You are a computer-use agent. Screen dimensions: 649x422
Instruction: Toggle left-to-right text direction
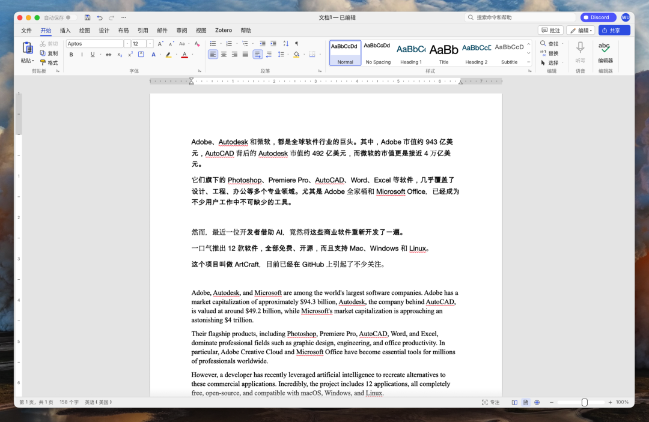pyautogui.click(x=257, y=55)
